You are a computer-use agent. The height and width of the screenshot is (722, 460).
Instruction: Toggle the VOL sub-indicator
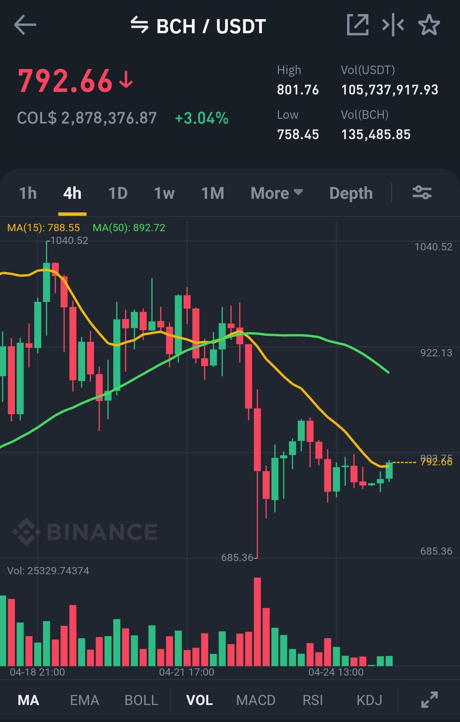click(x=199, y=700)
